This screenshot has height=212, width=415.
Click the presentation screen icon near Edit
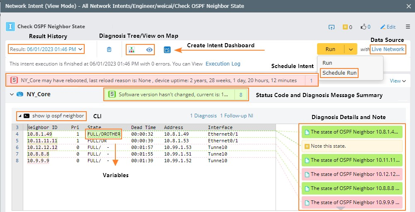click(331, 27)
